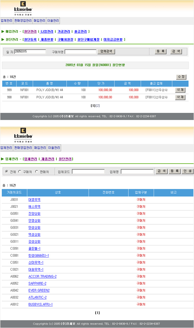Focus the 구매처명 text field
Screen dimensions: 194x328
pos(80,51)
